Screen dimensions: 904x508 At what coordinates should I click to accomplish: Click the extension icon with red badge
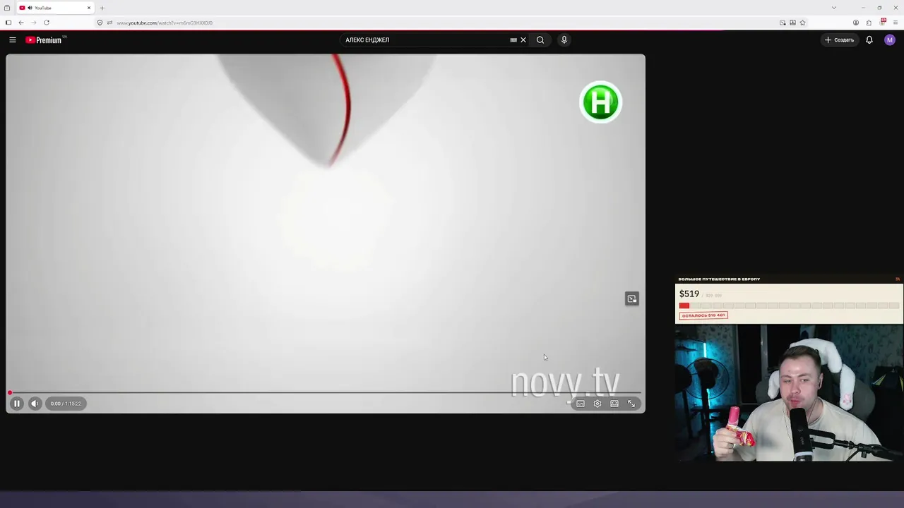pyautogui.click(x=882, y=23)
